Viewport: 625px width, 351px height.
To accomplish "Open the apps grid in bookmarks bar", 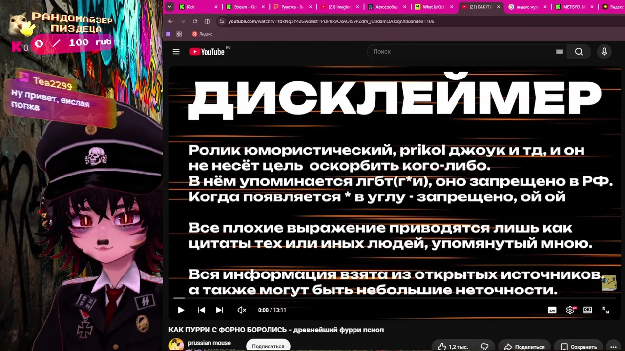I will point(179,34).
